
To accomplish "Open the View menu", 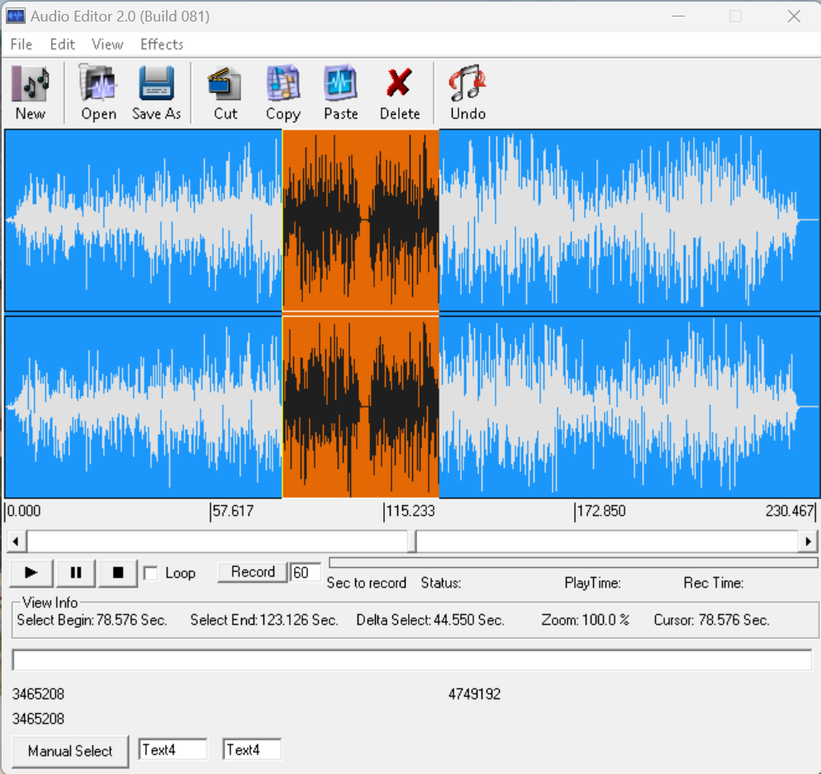I will [x=107, y=45].
